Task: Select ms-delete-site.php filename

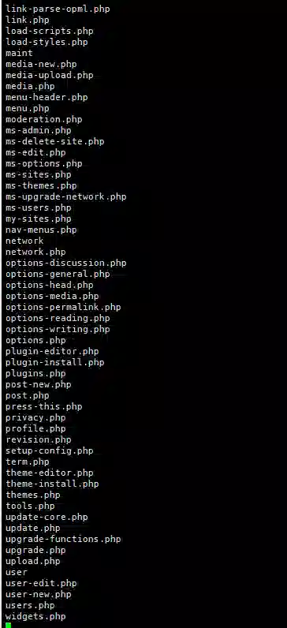Action: pyautogui.click(x=55, y=141)
